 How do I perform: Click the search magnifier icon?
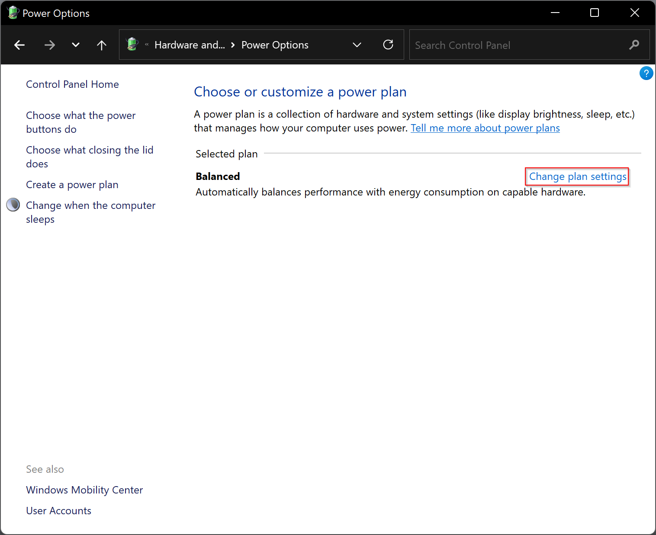pos(634,45)
